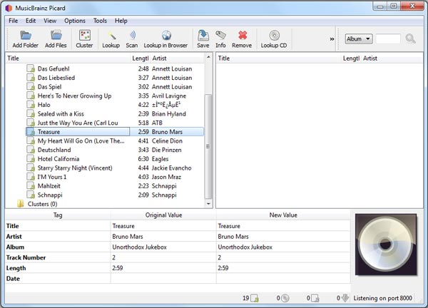Select the Track Number tag row
The image size is (428, 308).
178,257
